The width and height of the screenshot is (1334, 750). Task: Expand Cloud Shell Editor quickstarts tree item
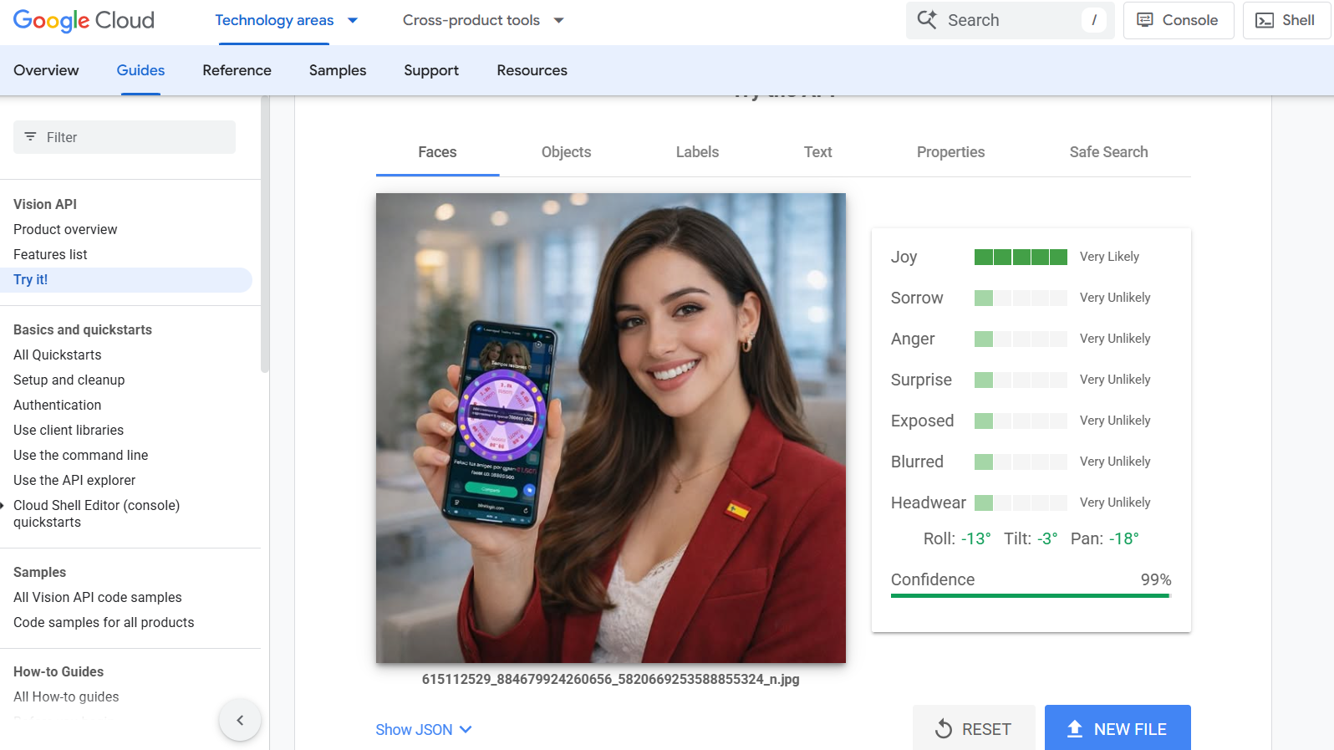coord(3,505)
